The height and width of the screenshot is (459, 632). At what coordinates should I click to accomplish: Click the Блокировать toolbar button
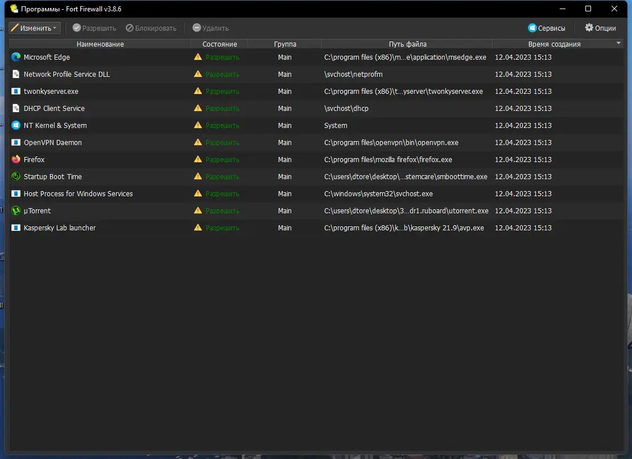(151, 28)
